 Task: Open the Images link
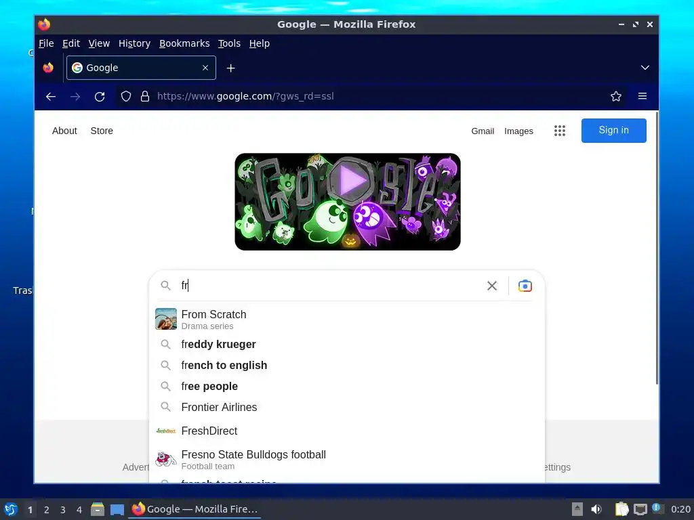click(518, 131)
